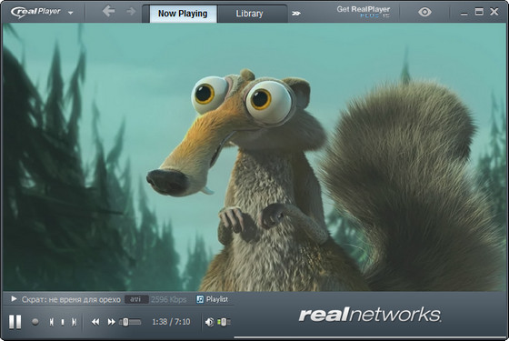The image size is (509, 341).
Task: Stop playback with the stop button
Action: tap(63, 322)
